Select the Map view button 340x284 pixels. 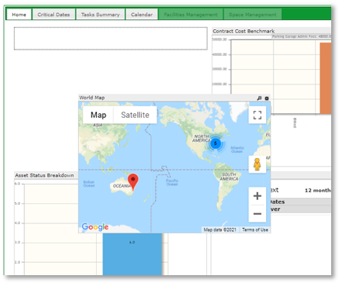pyautogui.click(x=99, y=115)
